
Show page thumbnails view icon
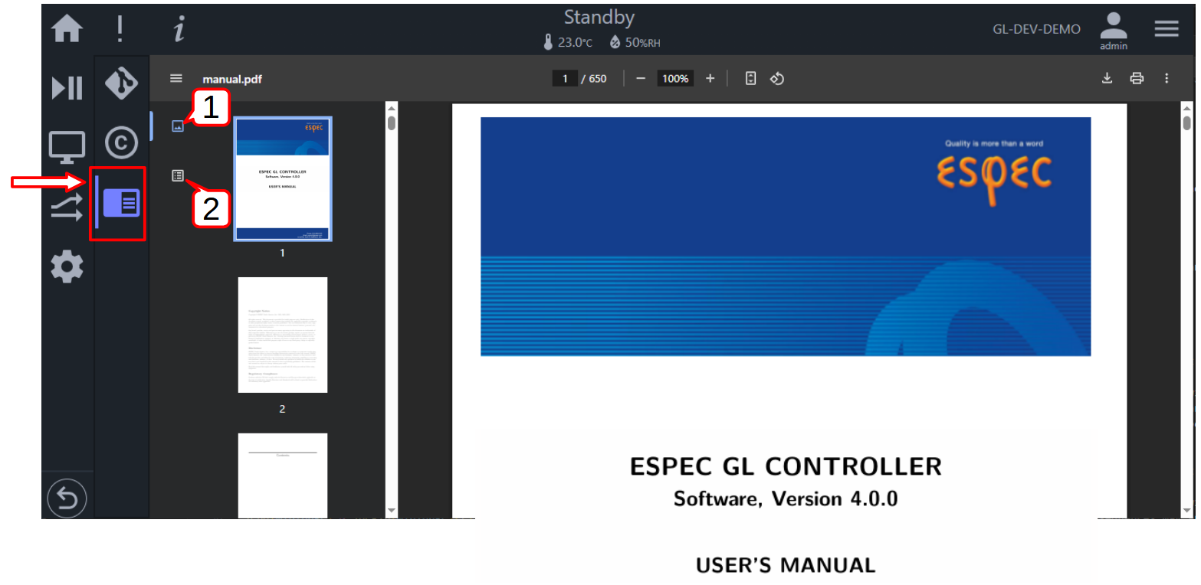(x=178, y=126)
